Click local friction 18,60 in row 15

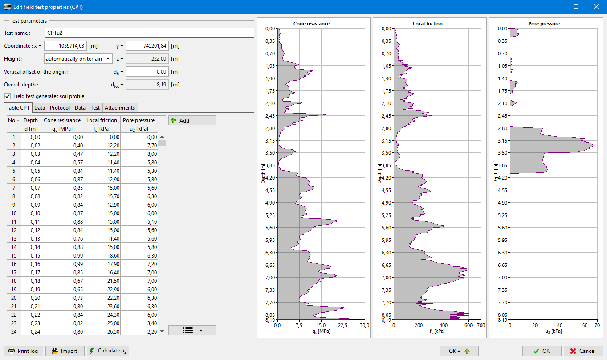point(102,255)
